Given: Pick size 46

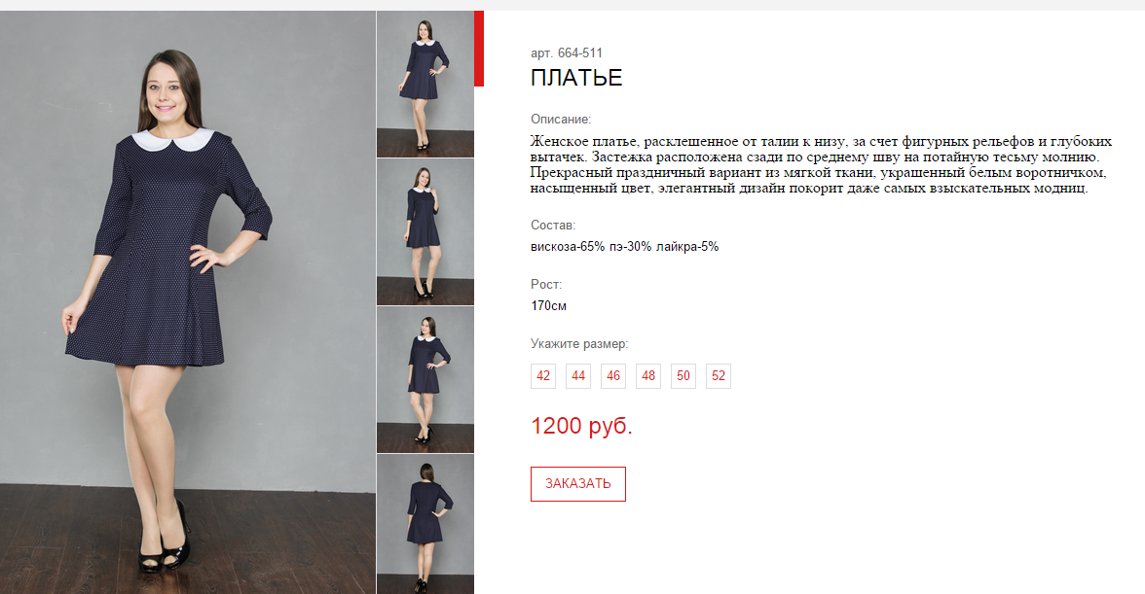Looking at the screenshot, I should click(613, 376).
